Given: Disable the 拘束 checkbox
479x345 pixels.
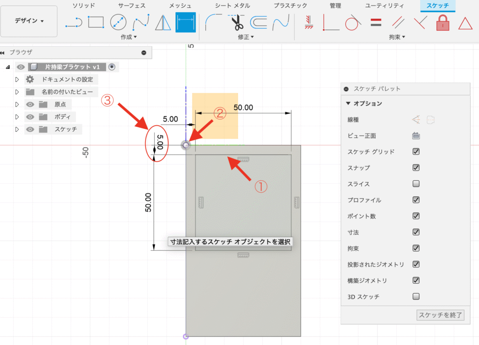Looking at the screenshot, I should click(415, 248).
